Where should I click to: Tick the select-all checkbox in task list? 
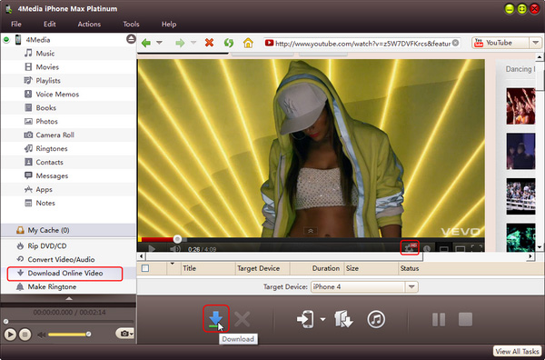click(145, 268)
